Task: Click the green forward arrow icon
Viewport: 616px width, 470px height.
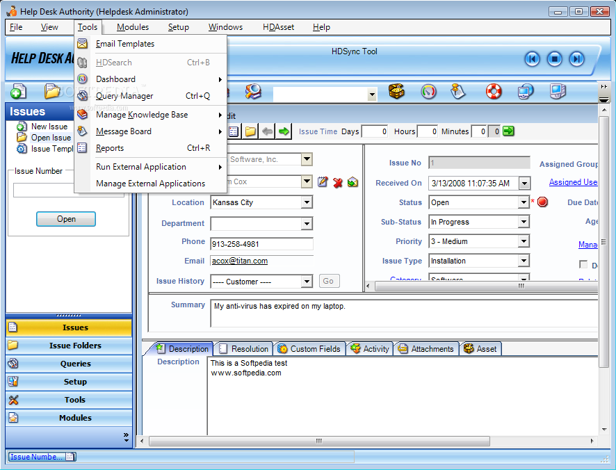Action: click(284, 131)
